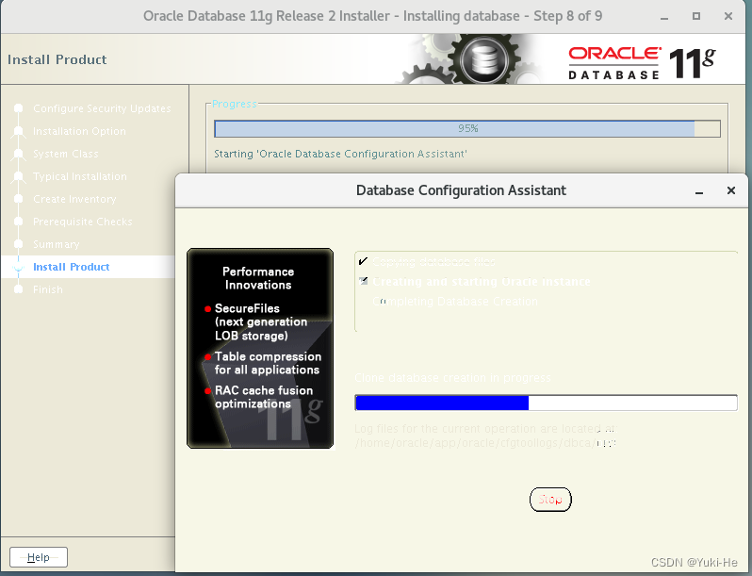Select Typical Installation step in sidebar
The height and width of the screenshot is (576, 752).
79,176
